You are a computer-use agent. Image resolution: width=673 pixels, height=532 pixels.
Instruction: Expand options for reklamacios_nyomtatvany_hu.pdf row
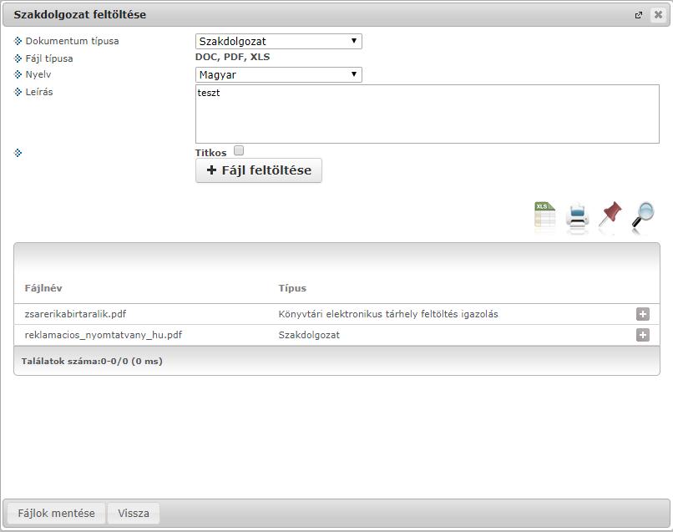(643, 335)
